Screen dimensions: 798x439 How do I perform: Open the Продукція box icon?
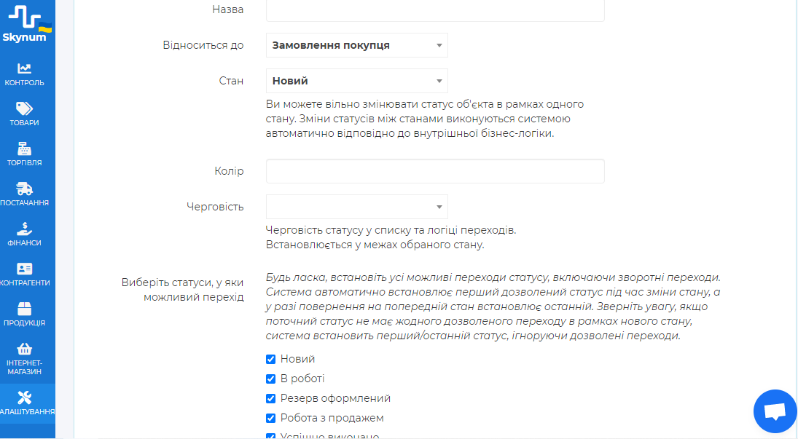(x=25, y=309)
